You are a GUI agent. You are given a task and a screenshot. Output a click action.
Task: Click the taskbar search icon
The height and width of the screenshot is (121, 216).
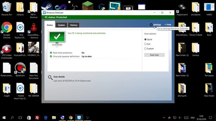(x=12, y=118)
